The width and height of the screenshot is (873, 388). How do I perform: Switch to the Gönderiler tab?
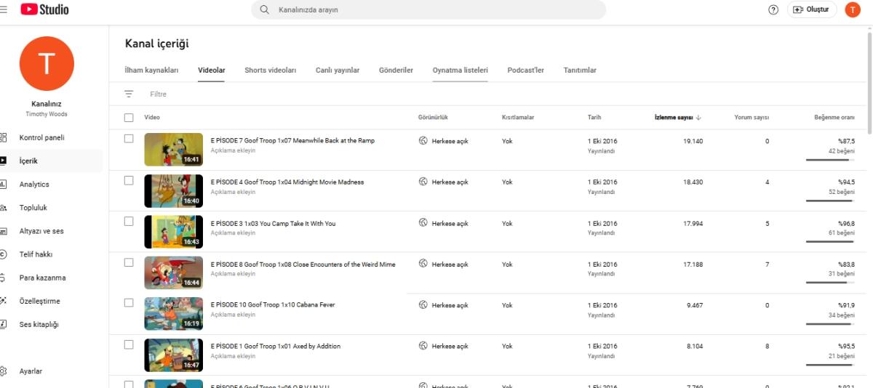[396, 70]
